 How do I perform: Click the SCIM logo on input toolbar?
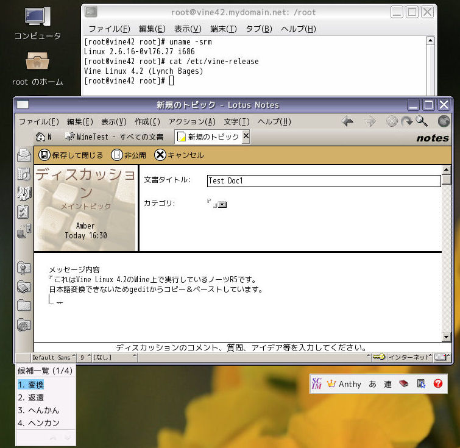pyautogui.click(x=317, y=383)
